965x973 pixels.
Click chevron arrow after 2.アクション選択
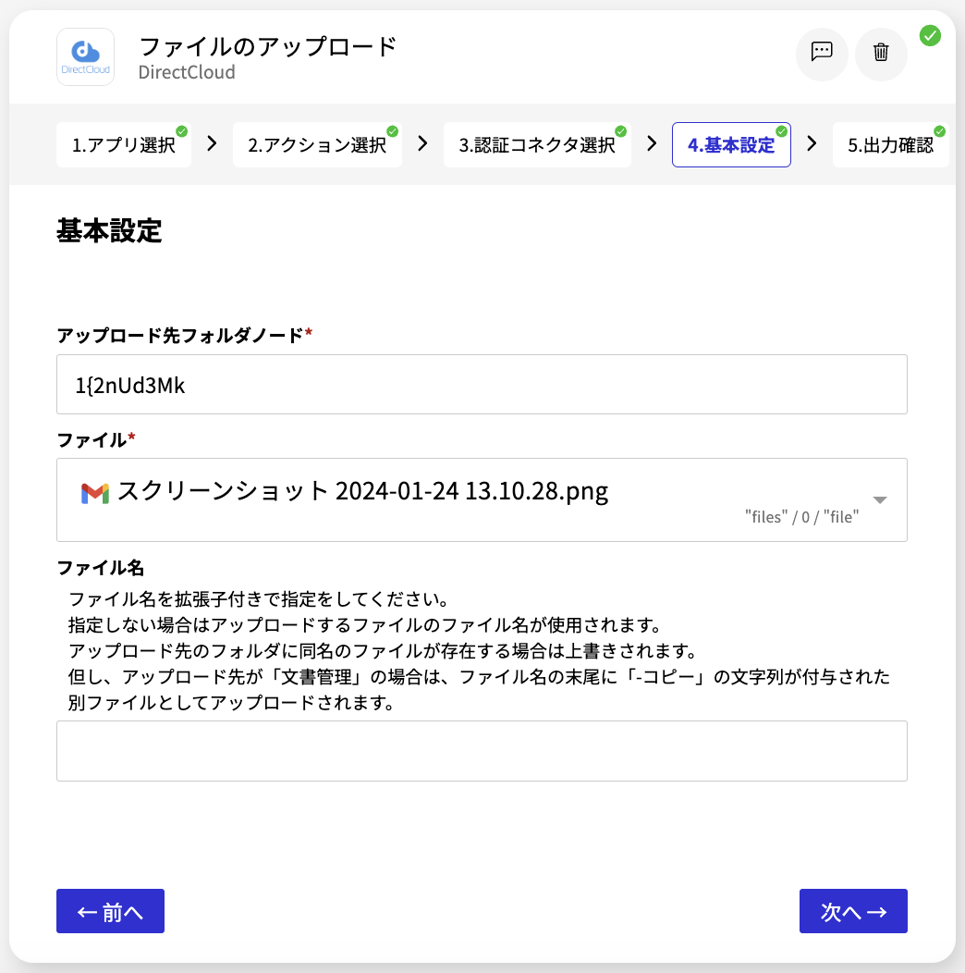(423, 144)
